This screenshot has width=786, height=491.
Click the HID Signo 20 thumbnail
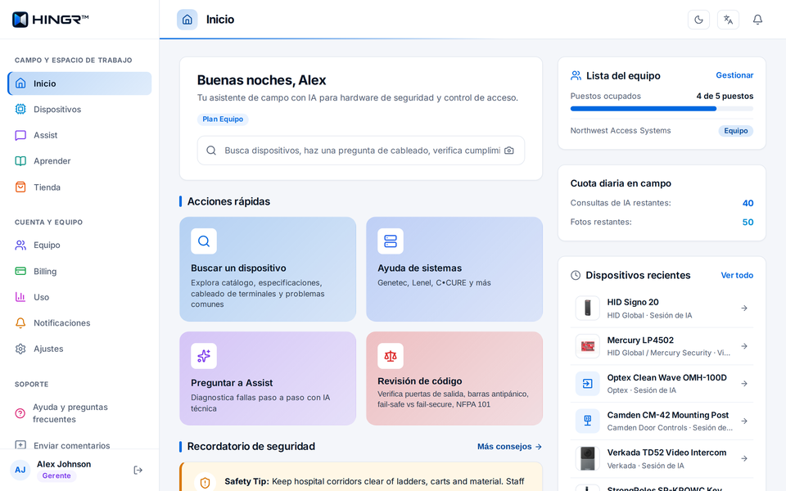[588, 309]
